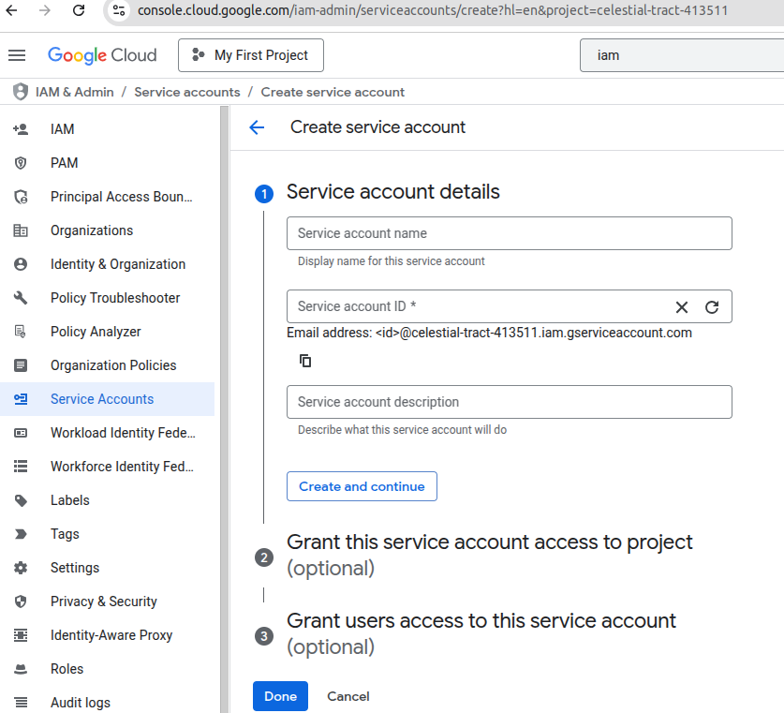The image size is (784, 713).
Task: Click the IAM & Admin shield icon
Action: pyautogui.click(x=21, y=92)
